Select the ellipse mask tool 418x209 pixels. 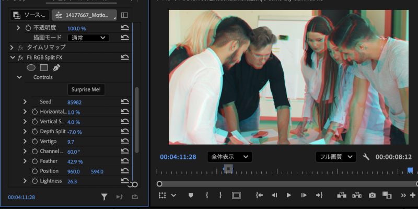click(x=31, y=67)
